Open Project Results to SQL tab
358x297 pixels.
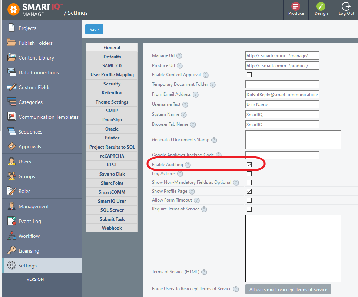pos(112,147)
